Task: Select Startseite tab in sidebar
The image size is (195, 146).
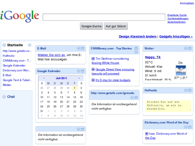Action: coord(15,45)
